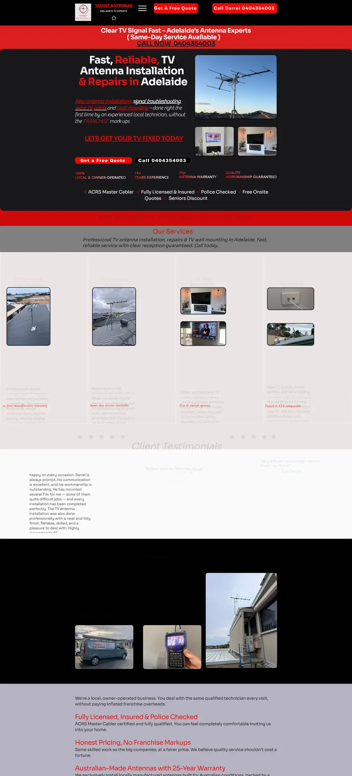This screenshot has height=776, width=352.
Task: Click the antenna on roof service photo
Action: pyautogui.click(x=29, y=316)
